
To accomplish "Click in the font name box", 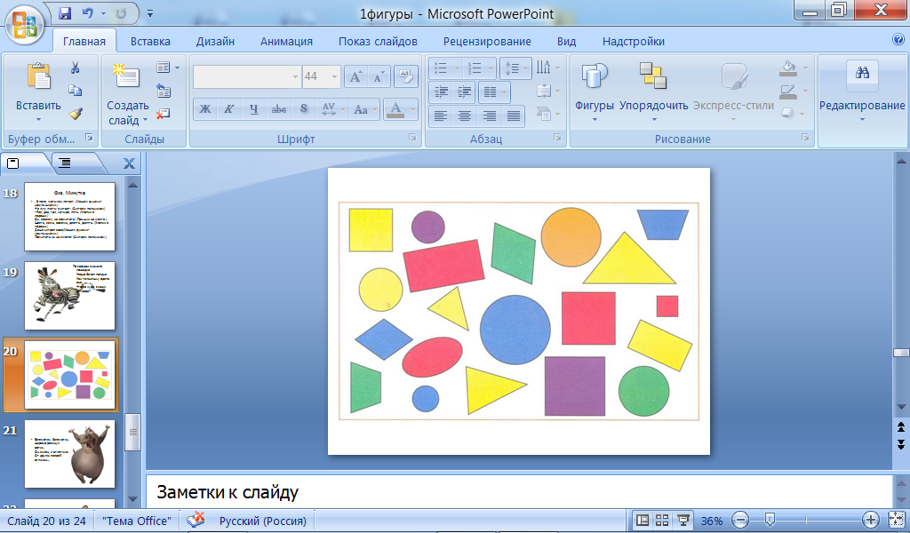I will 242,76.
